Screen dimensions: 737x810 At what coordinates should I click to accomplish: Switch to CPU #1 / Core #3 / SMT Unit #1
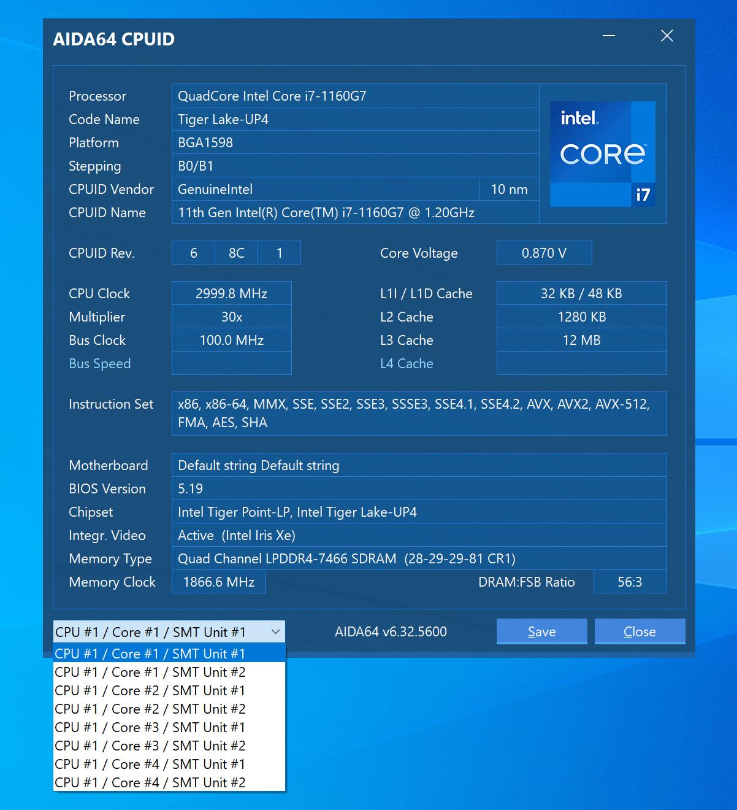pyautogui.click(x=169, y=727)
